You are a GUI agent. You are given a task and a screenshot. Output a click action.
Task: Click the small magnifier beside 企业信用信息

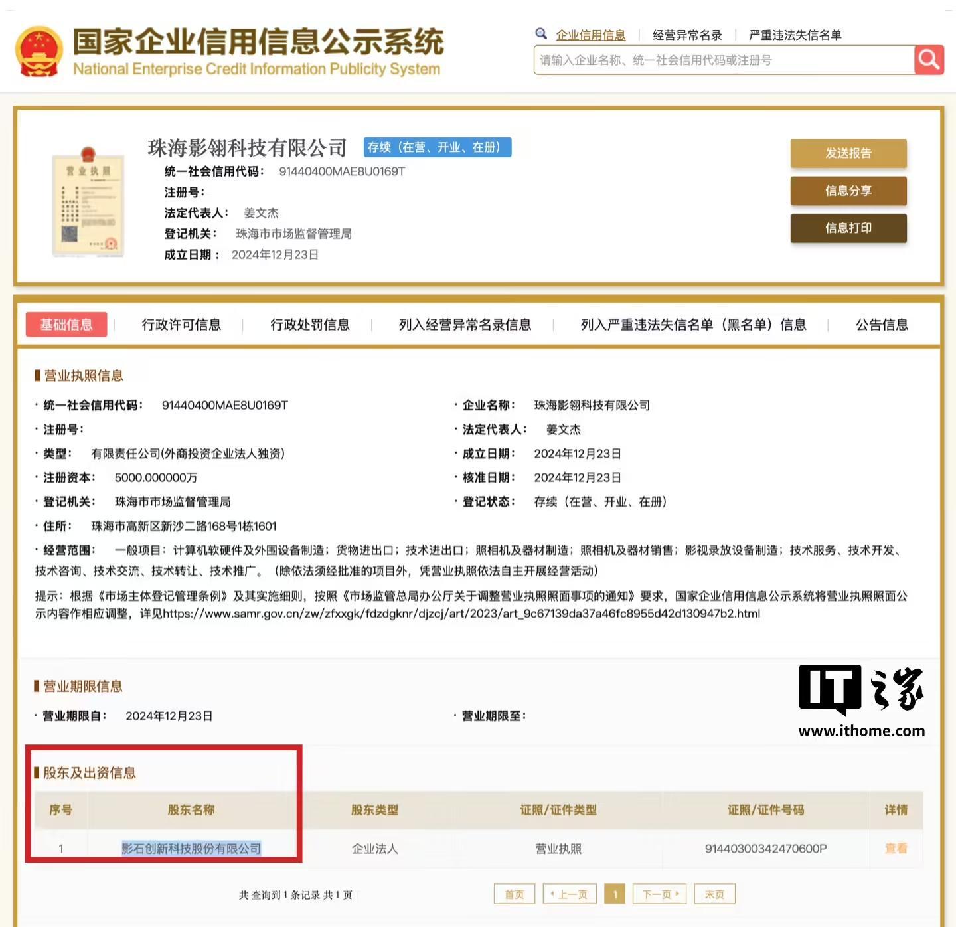click(541, 33)
